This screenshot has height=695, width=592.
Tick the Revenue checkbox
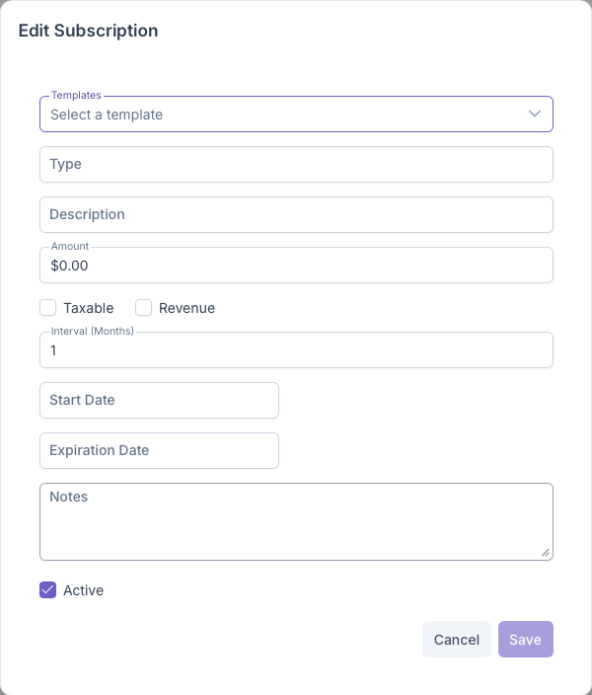coord(143,308)
